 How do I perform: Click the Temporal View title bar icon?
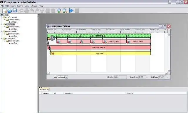point(48,26)
